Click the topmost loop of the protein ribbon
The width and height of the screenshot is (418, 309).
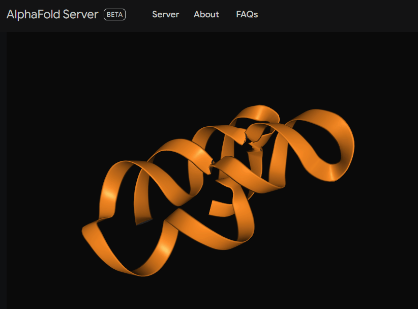(260, 110)
